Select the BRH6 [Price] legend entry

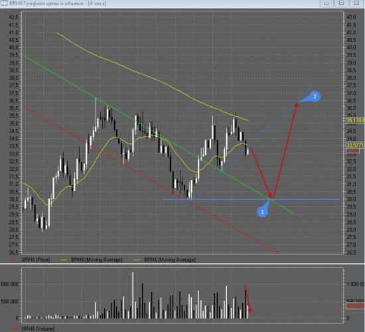click(31, 260)
